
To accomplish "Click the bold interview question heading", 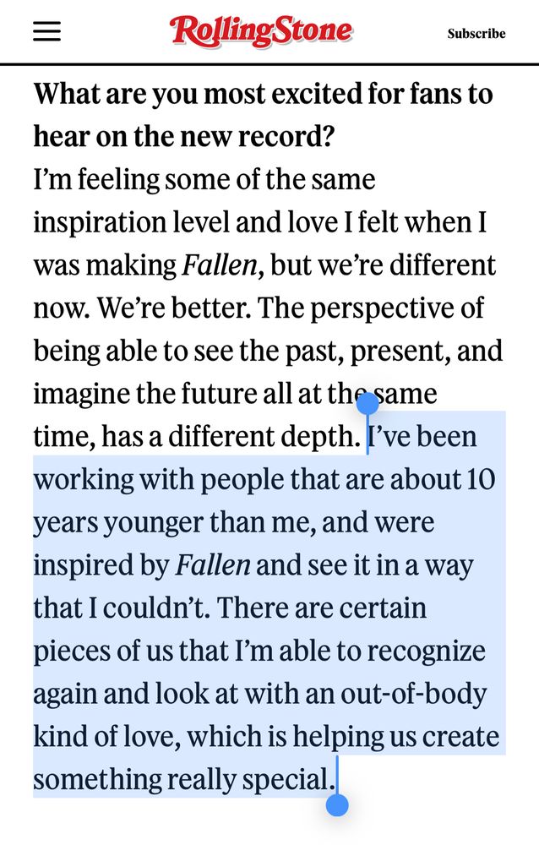I will coord(263,115).
